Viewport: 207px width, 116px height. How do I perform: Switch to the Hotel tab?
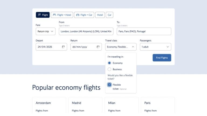100,15
